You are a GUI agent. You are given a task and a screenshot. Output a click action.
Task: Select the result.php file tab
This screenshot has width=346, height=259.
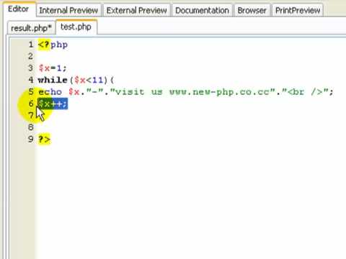tap(31, 28)
